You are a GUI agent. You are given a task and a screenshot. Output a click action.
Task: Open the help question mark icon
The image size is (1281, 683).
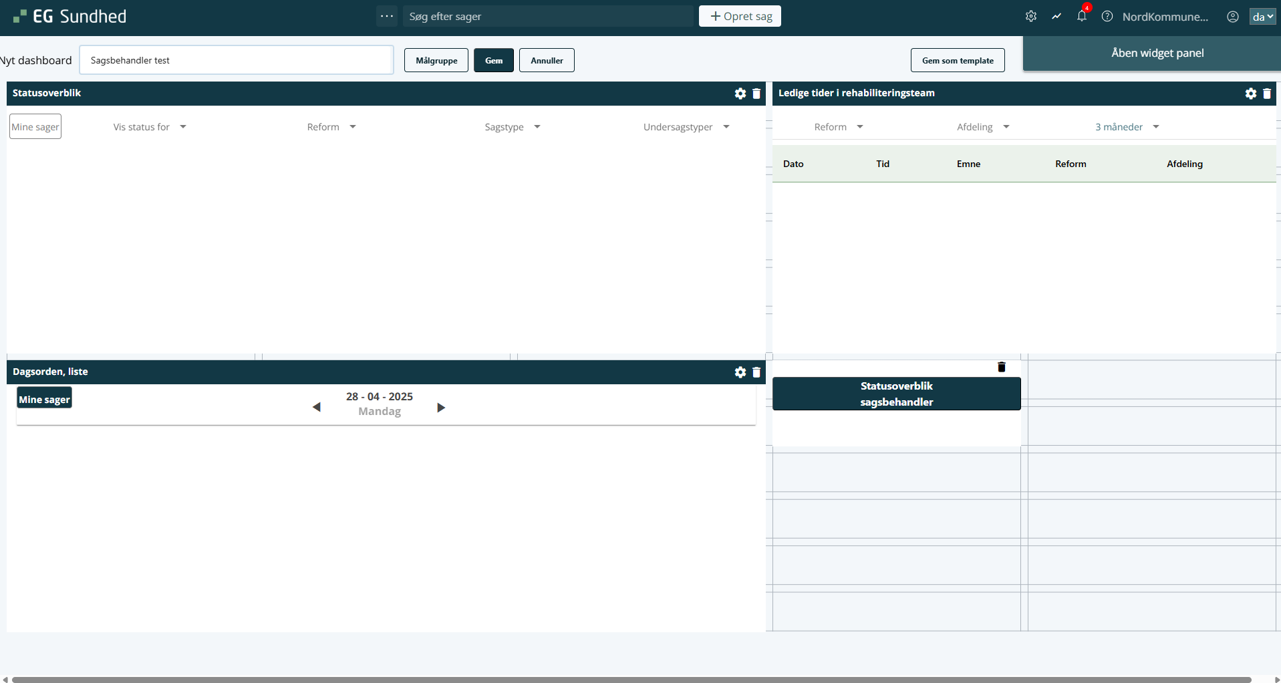1107,17
